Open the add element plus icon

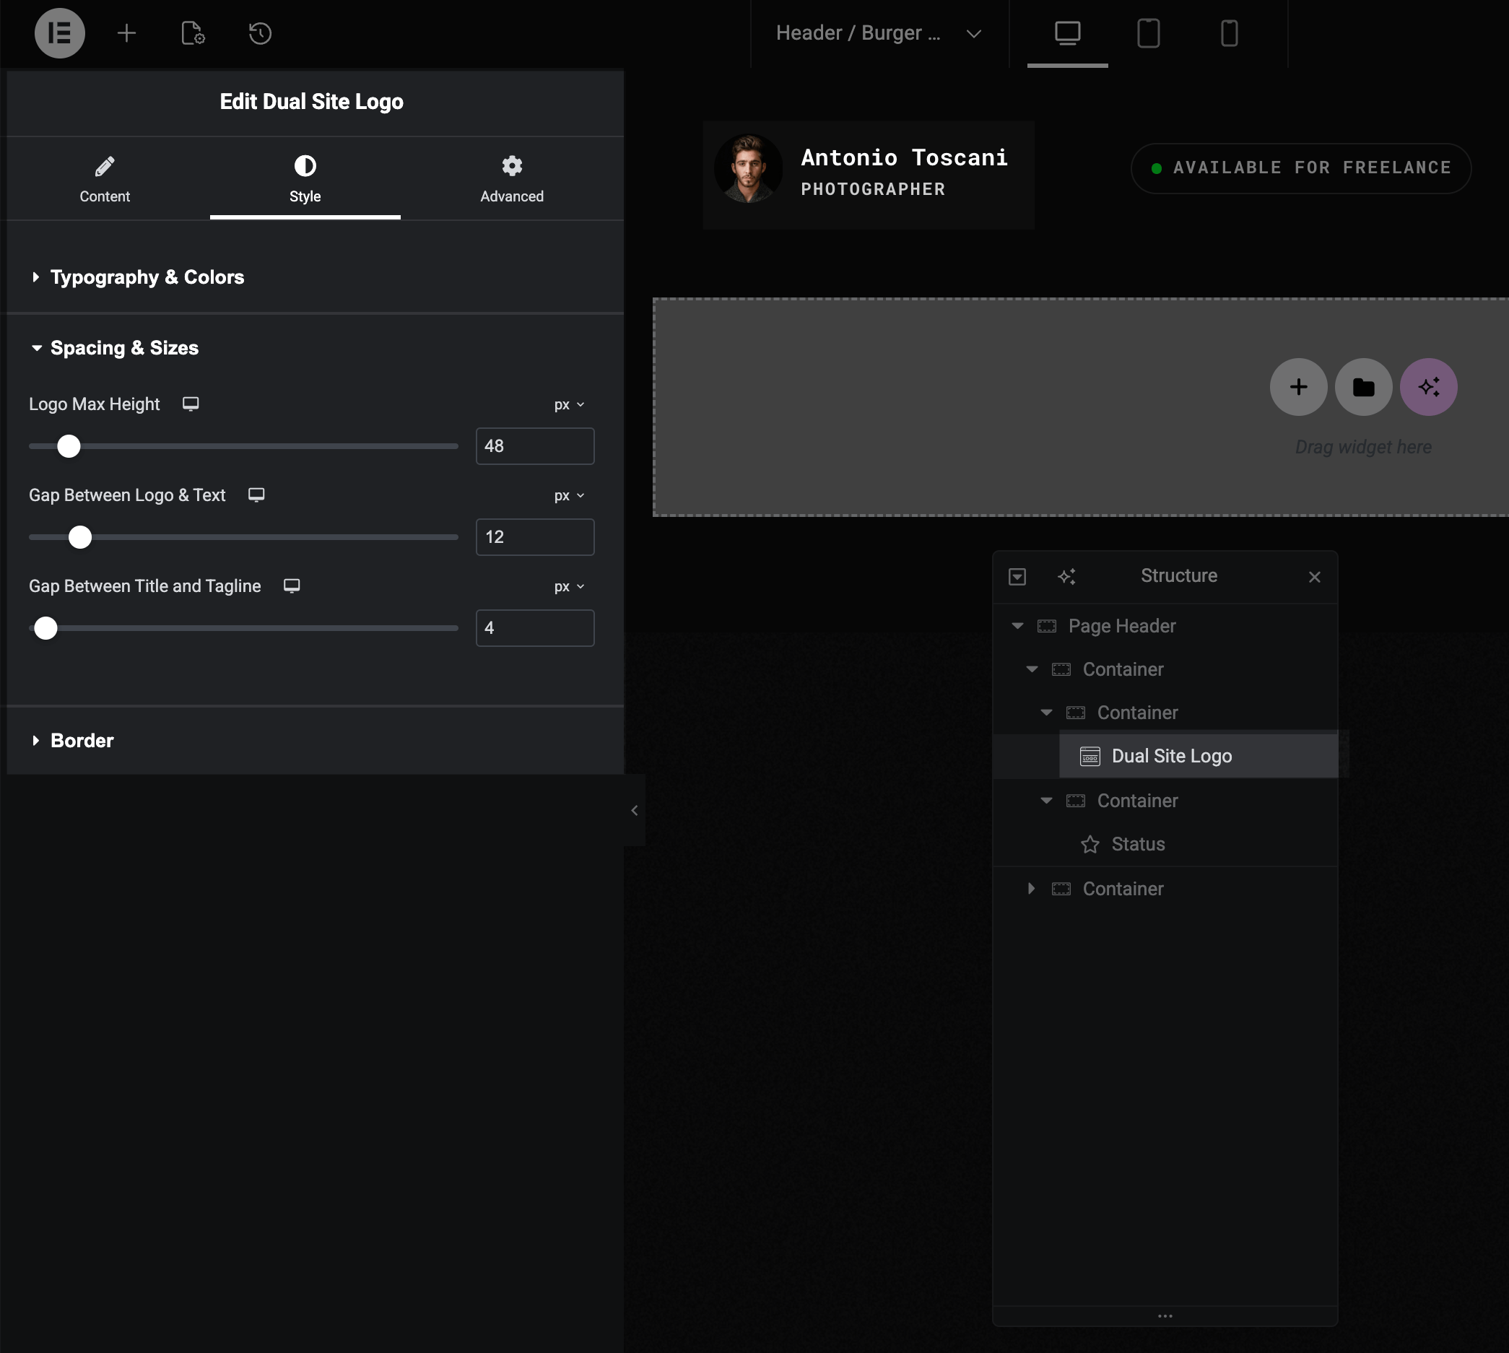(x=126, y=32)
